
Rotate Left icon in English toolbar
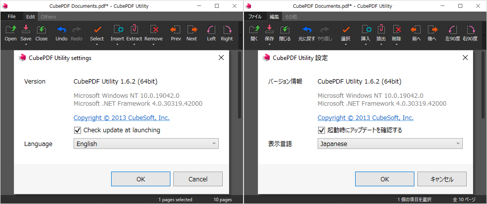pyautogui.click(x=211, y=29)
